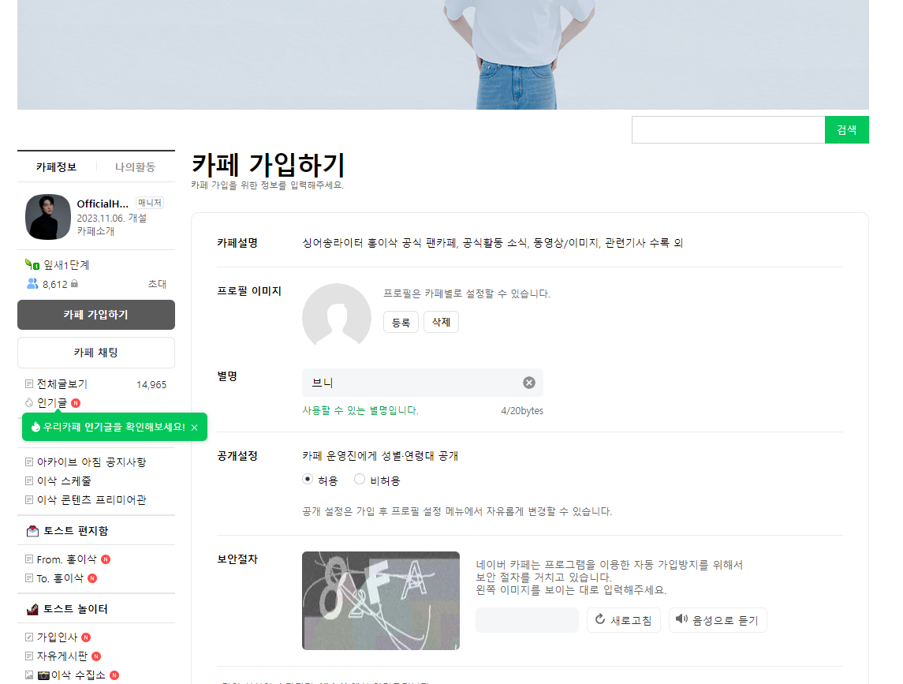Screen dimensions: 903x684
Task: Click the pencil icon next to 가입인사
Action: point(28,637)
